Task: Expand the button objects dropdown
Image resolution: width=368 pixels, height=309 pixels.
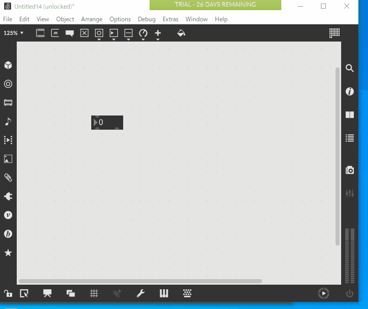Action: [99, 40]
